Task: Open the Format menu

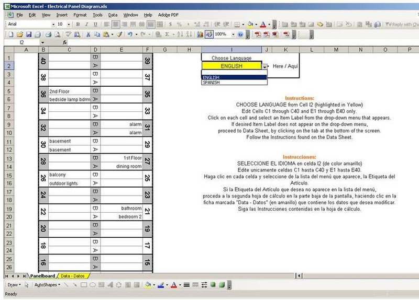Action: pyautogui.click(x=80, y=15)
